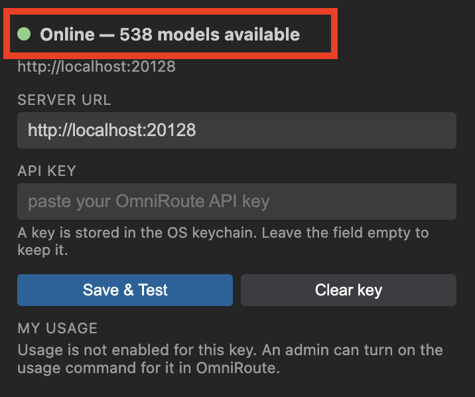This screenshot has height=397, width=475.
Task: Click the API KEY field label
Action: pos(46,171)
